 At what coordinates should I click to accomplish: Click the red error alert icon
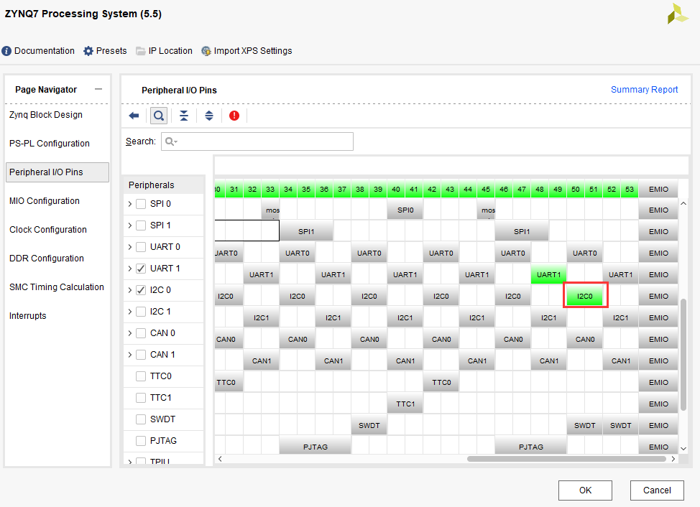pyautogui.click(x=234, y=116)
